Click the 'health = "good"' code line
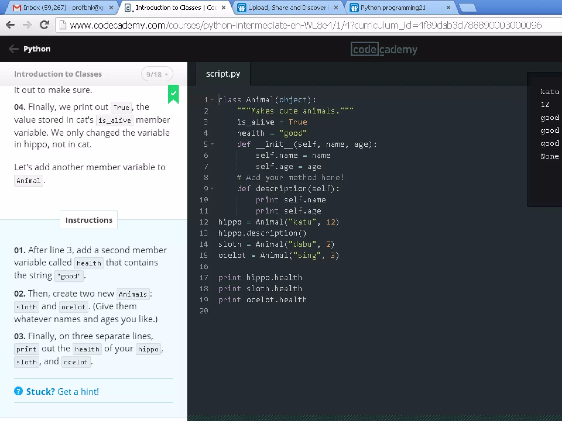 (272, 133)
